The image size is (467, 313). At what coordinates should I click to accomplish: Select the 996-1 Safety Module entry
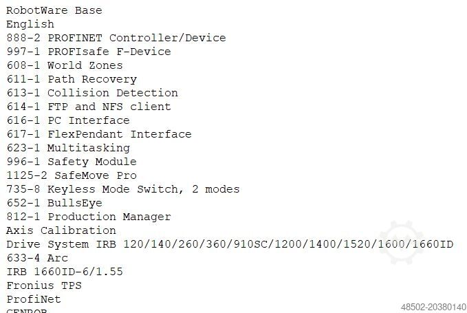[72, 162]
